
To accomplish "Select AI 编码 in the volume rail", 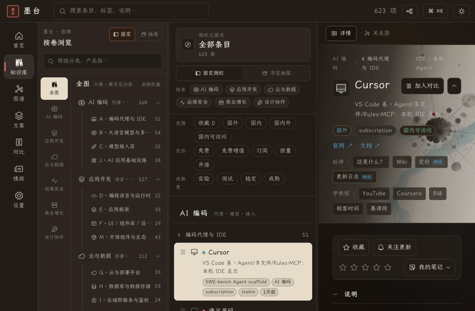I will coord(54,112).
